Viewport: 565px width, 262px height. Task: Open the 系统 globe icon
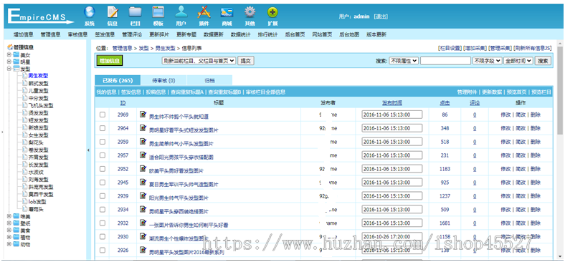(90, 13)
